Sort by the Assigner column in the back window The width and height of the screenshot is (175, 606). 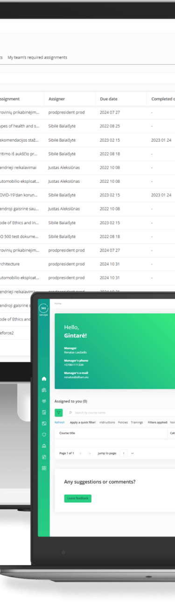[56, 99]
